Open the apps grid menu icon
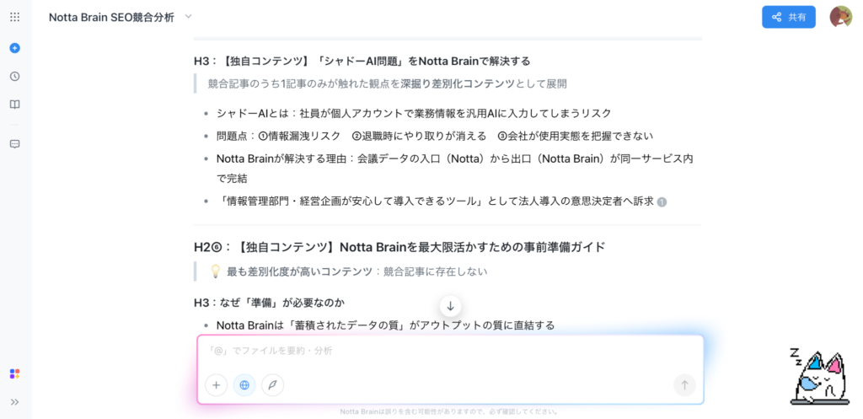 click(15, 17)
